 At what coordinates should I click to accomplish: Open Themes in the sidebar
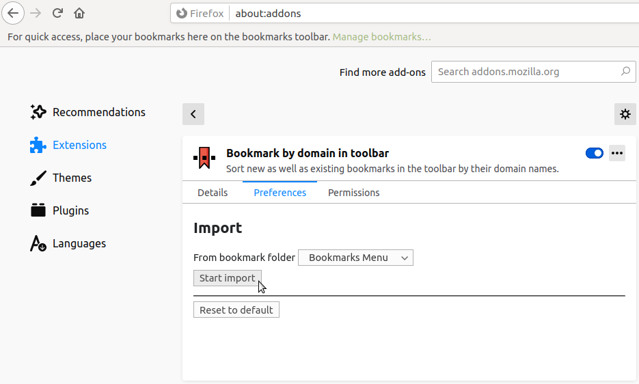click(61, 178)
